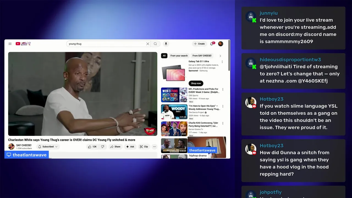
Task: Open the Galaxy Tab S11 Ultra ad thumbnail
Action: coord(174,73)
